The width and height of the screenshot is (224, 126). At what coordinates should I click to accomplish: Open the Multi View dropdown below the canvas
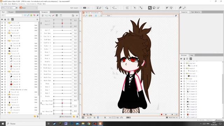coord(172,118)
